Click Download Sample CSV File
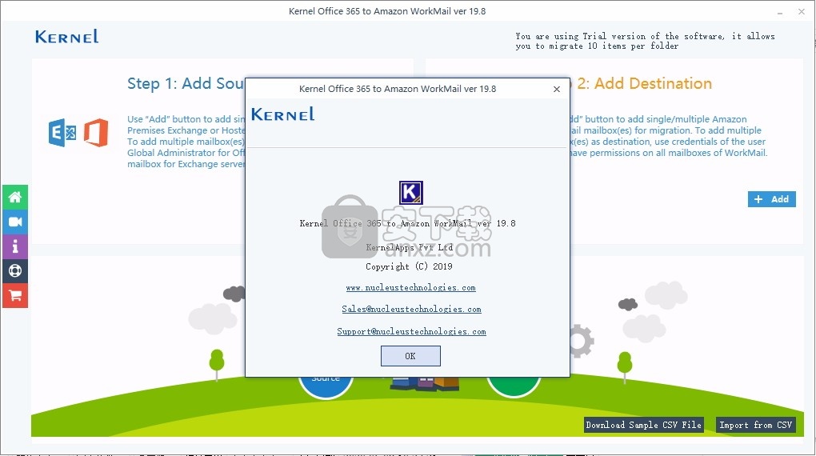The height and width of the screenshot is (456, 816). [644, 425]
